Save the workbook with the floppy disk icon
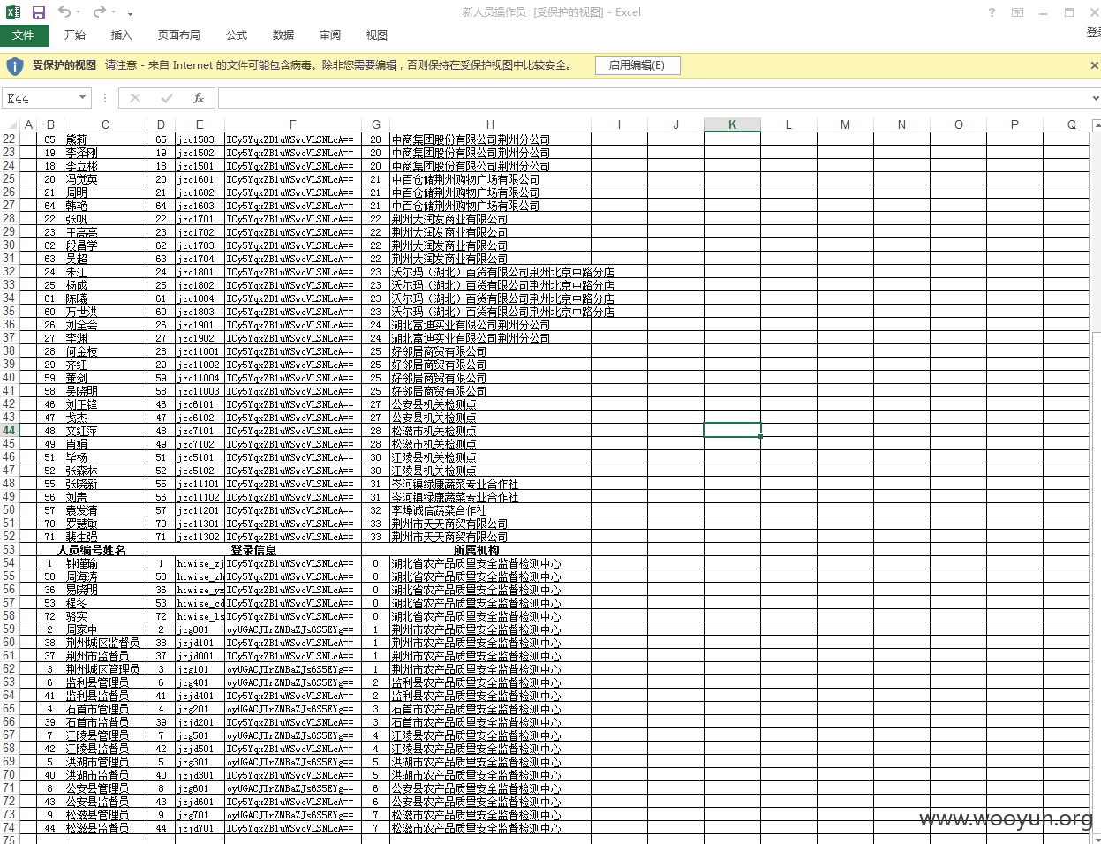 click(38, 12)
